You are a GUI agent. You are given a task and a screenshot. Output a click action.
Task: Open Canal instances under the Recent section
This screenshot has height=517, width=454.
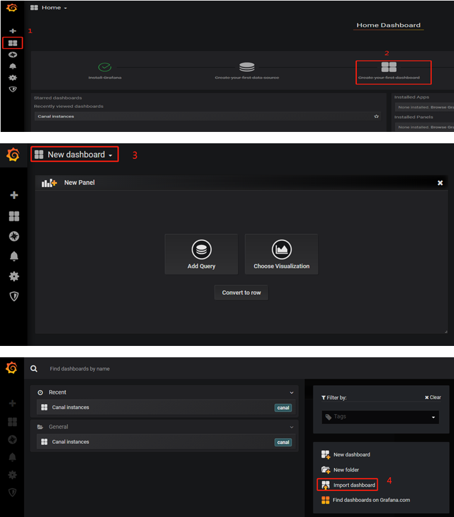click(166, 407)
